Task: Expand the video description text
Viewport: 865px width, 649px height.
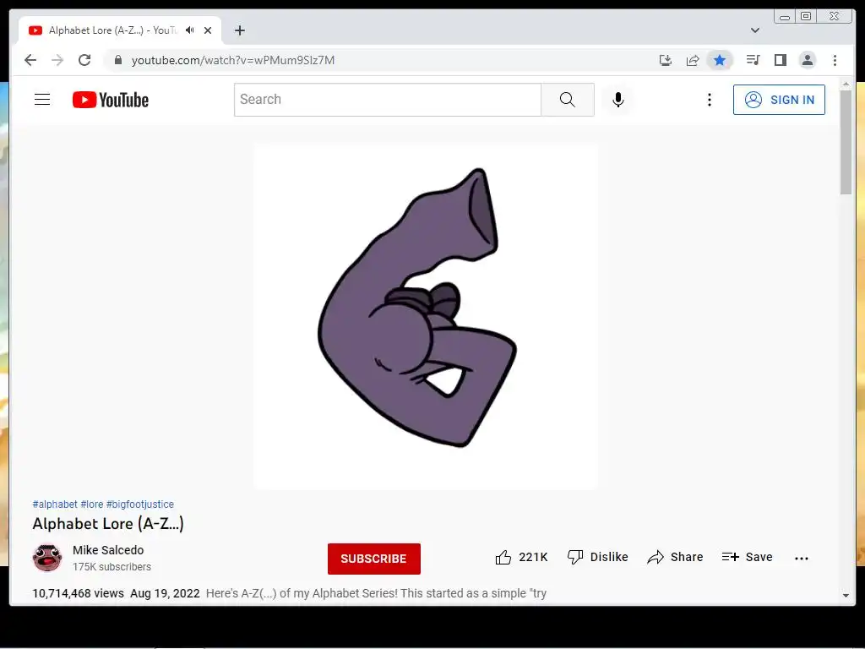Action: point(376,593)
